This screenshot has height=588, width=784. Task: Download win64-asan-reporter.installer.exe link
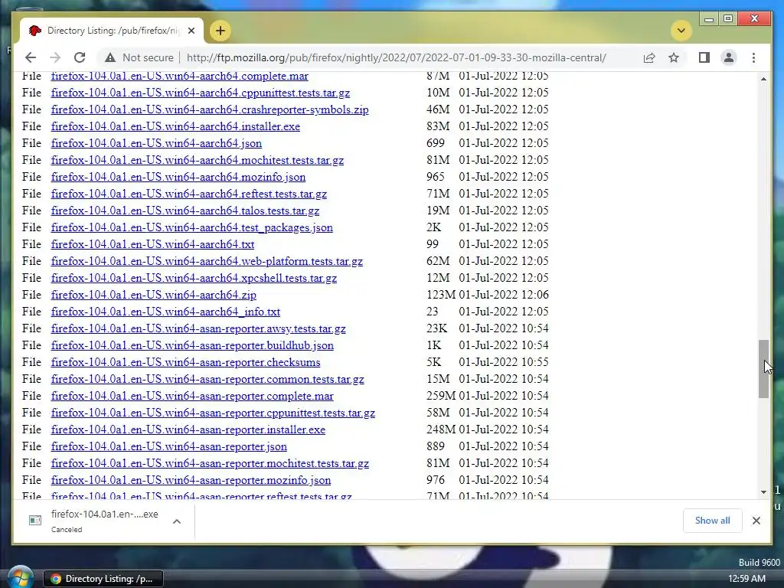point(188,430)
